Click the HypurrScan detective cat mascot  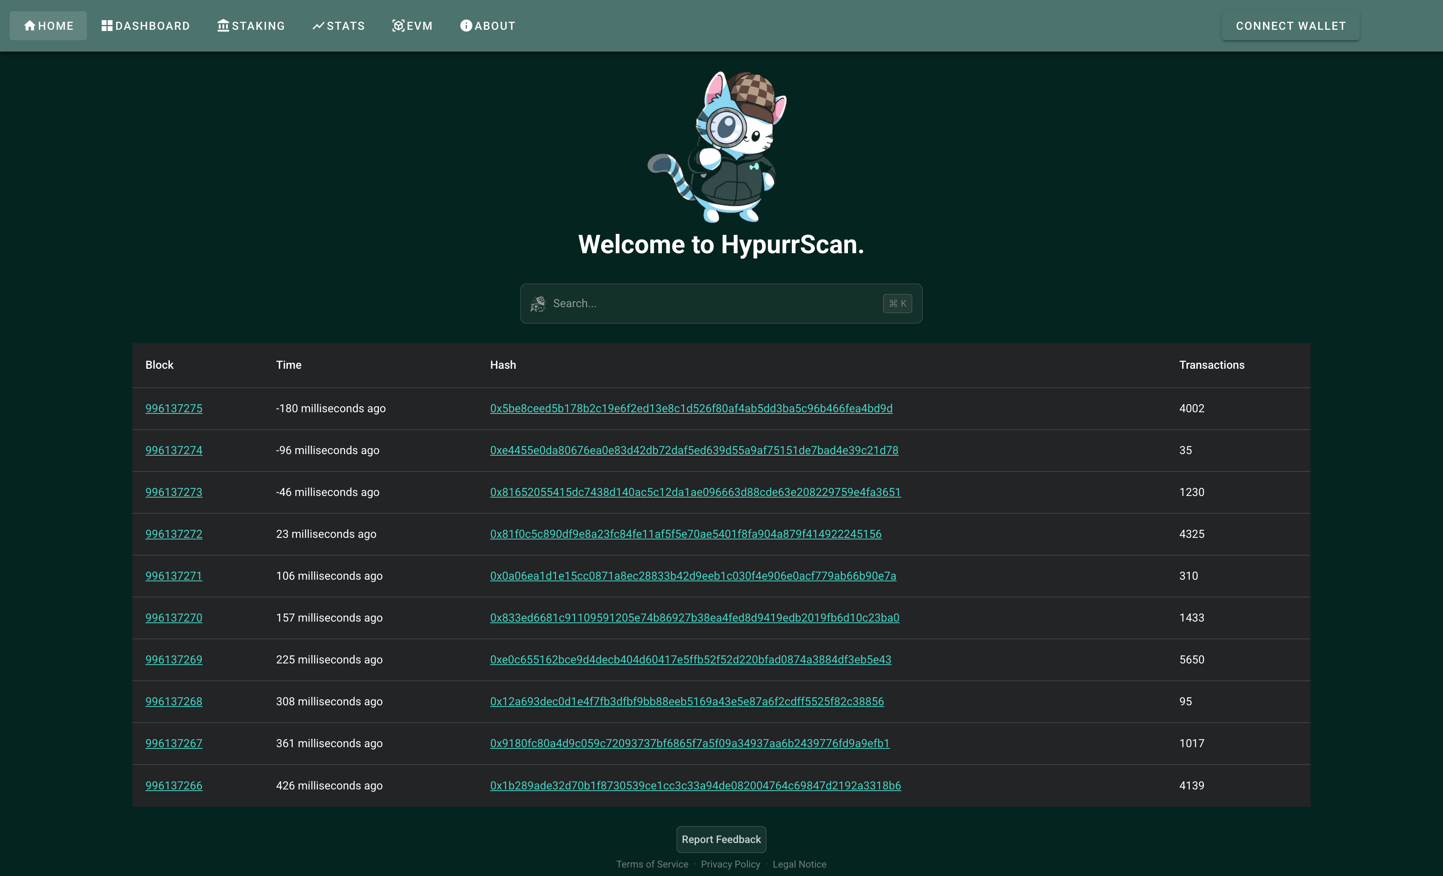click(x=718, y=147)
